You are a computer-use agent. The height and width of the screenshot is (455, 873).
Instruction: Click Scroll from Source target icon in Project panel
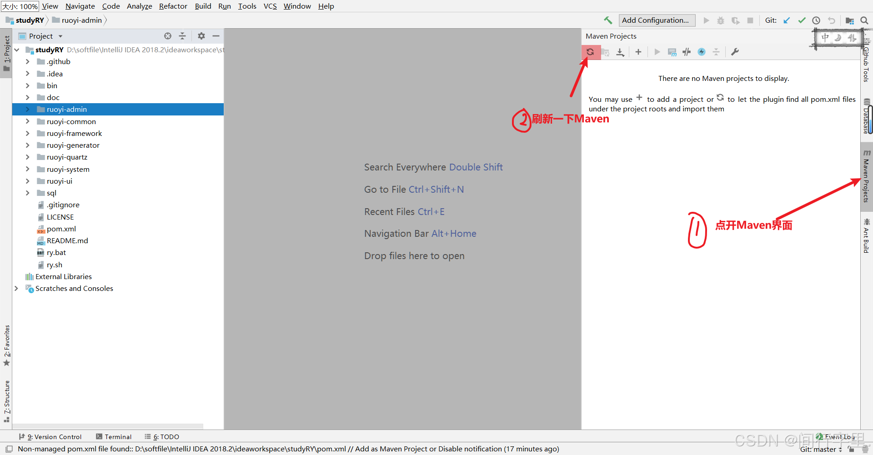pos(168,36)
